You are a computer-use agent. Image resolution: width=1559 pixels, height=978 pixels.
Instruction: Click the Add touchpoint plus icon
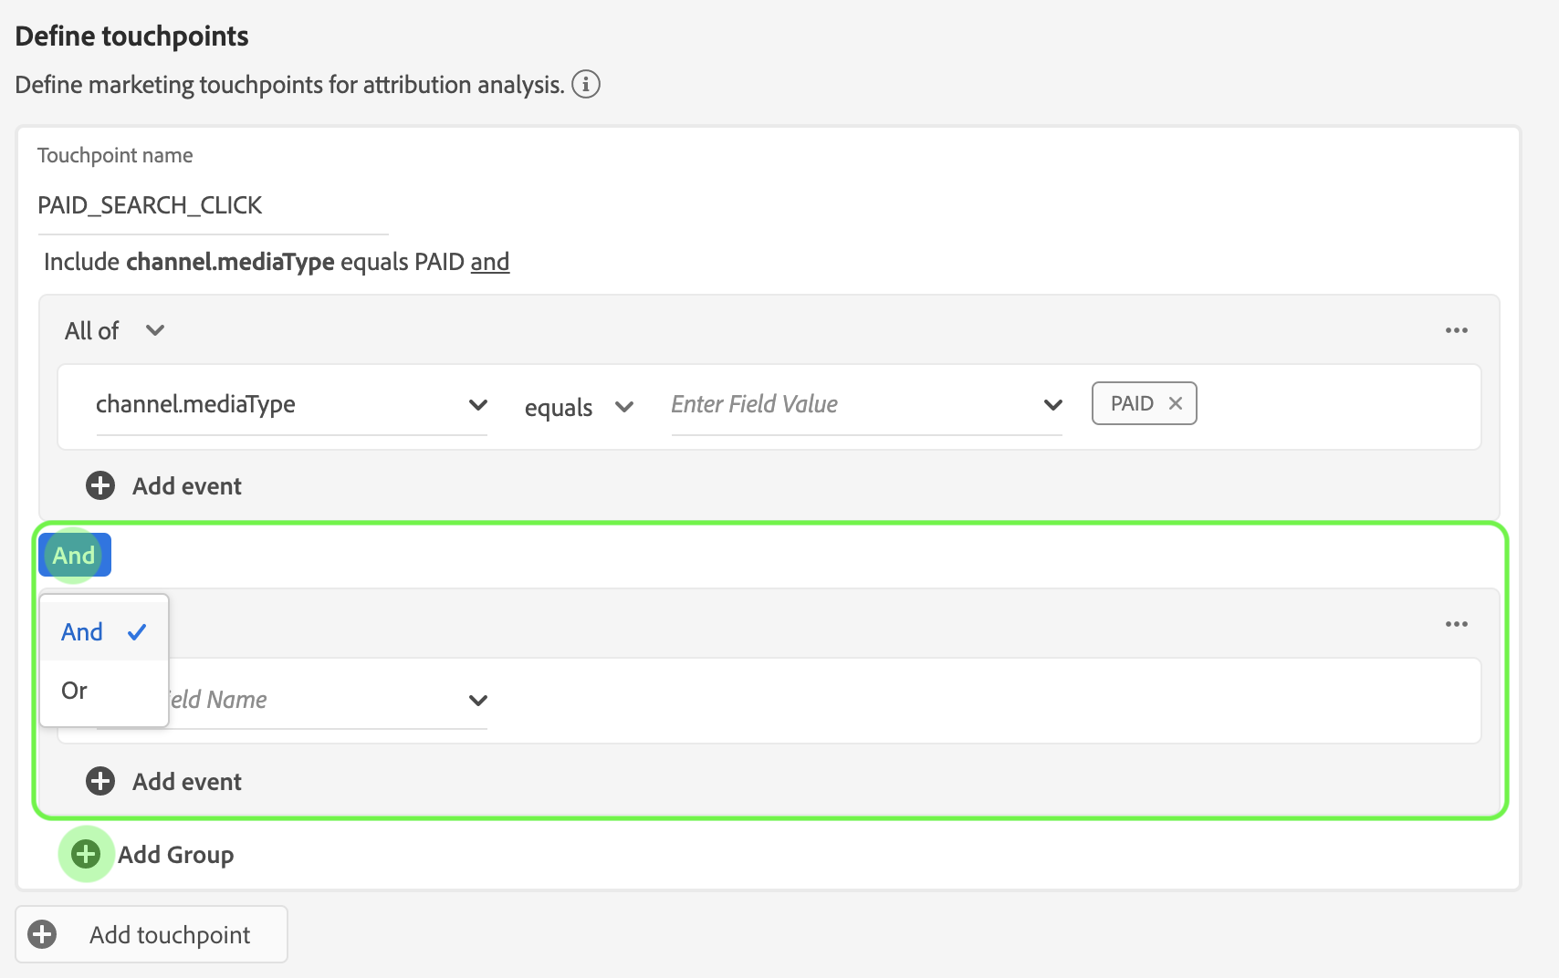42,934
